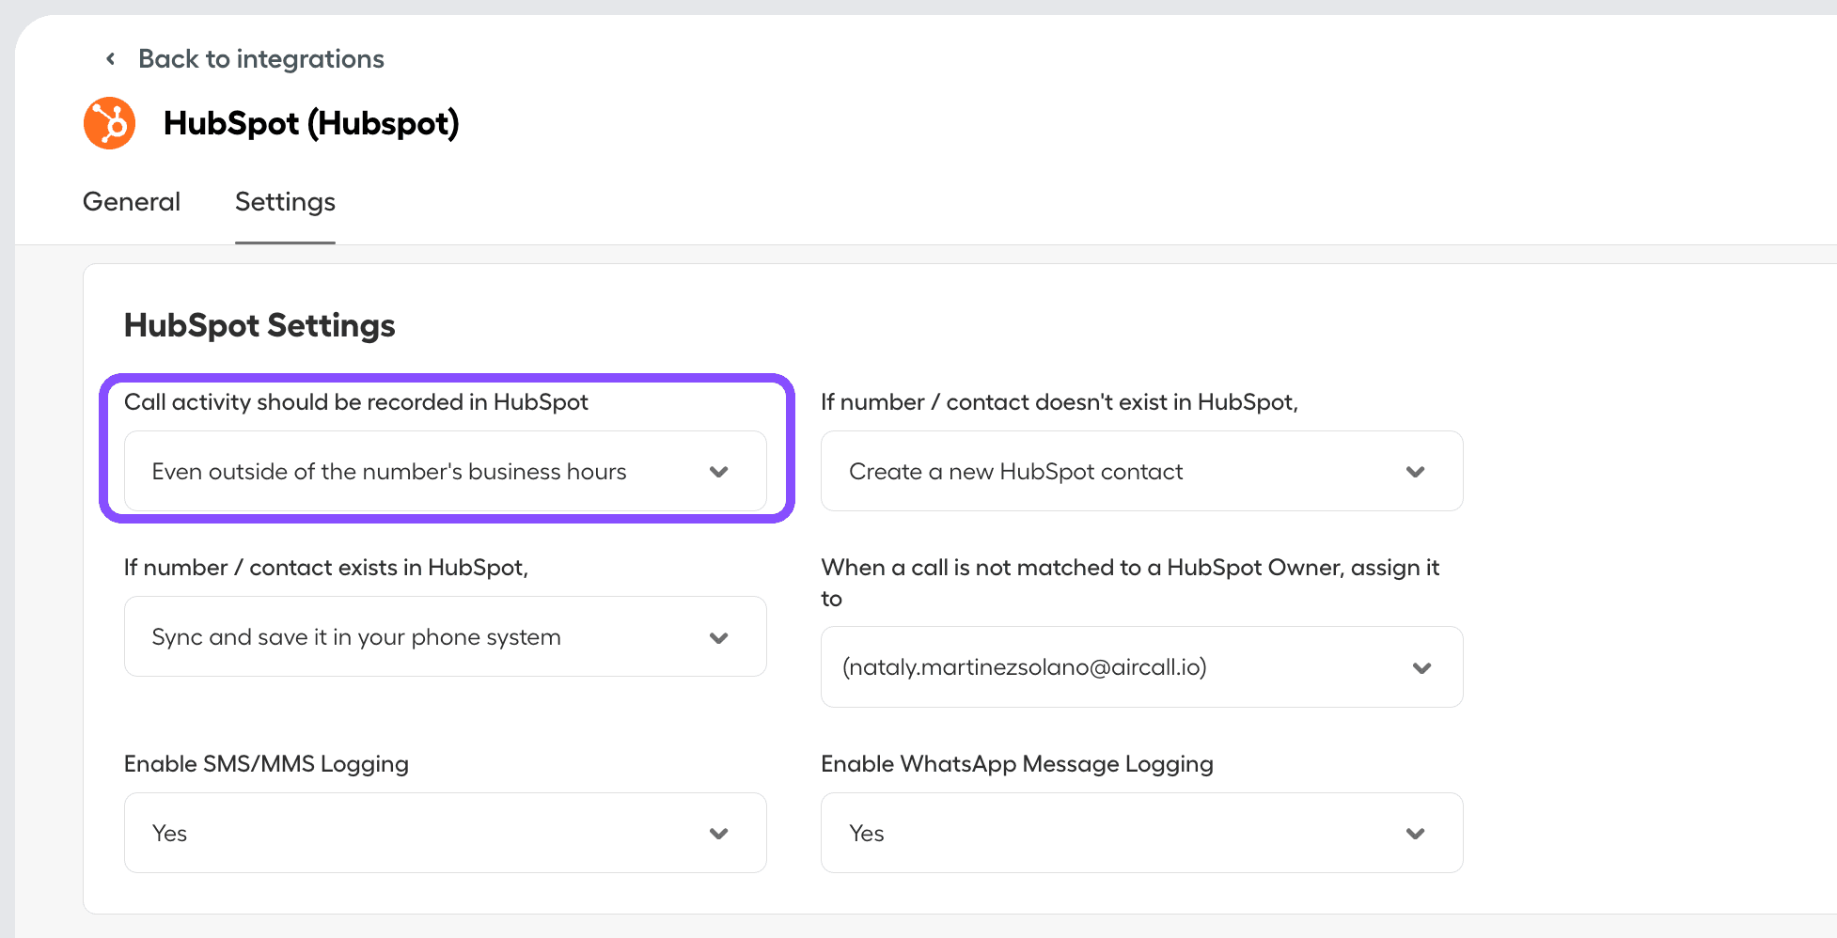Change the Enable WhatsApp Message Logging setting
The height and width of the screenshot is (938, 1837).
[x=1141, y=833]
